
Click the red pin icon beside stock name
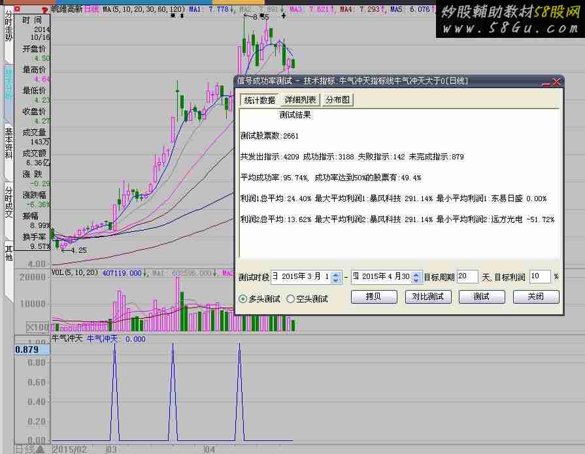click(44, 10)
